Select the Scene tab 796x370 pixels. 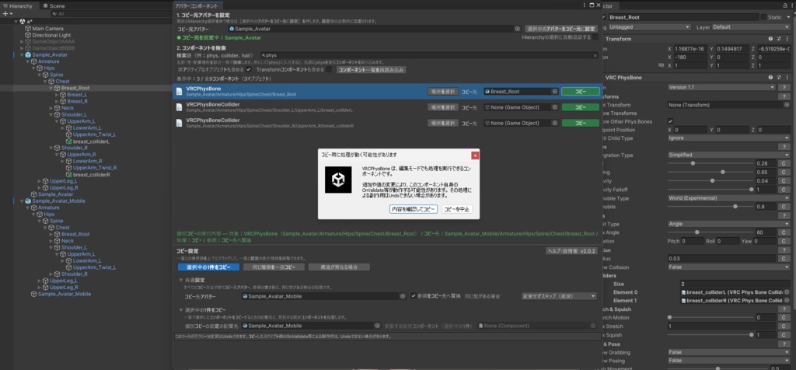click(54, 6)
